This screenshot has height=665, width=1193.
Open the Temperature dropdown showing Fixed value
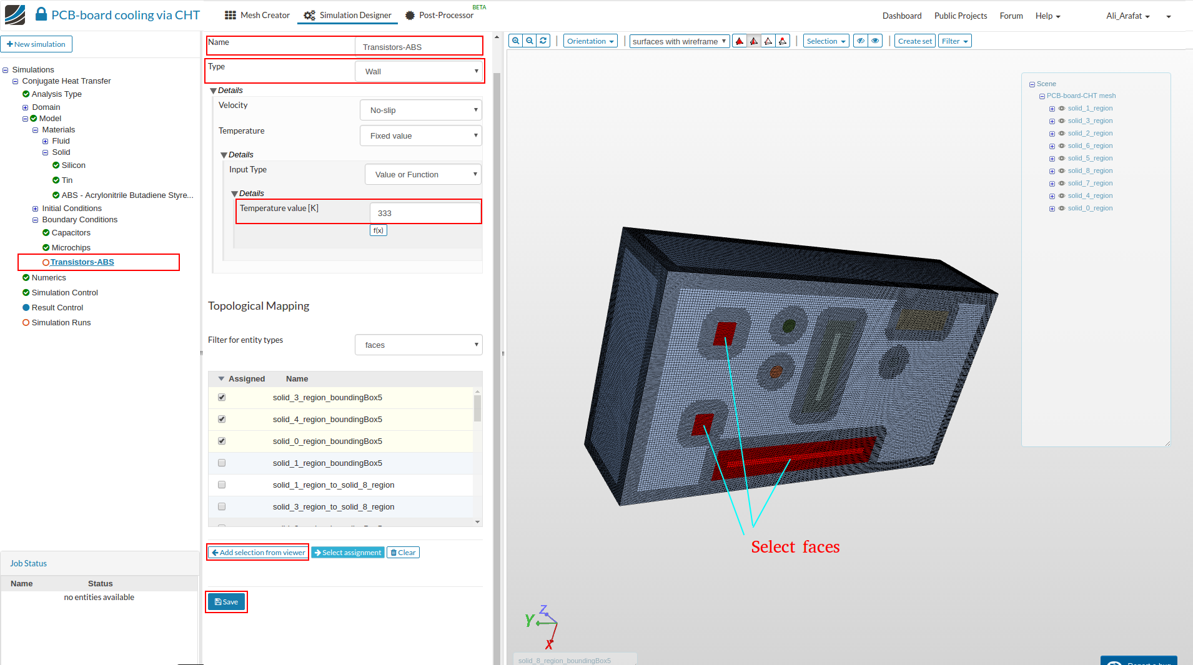pos(421,135)
